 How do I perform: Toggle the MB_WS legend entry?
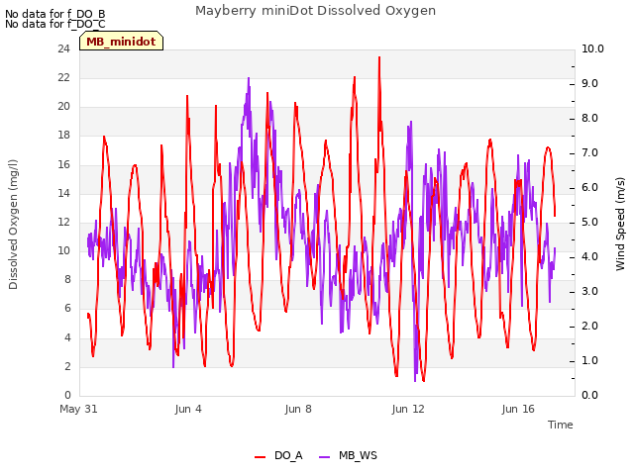click(348, 455)
